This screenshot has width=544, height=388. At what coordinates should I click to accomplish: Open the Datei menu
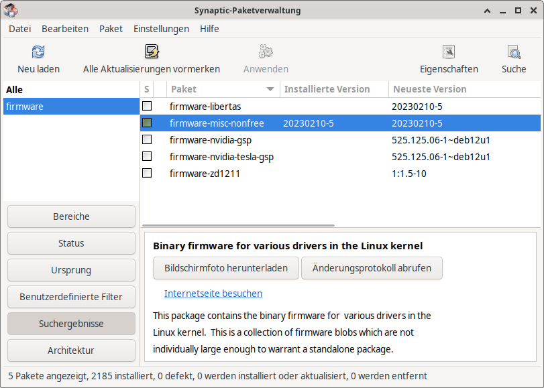[x=20, y=29]
